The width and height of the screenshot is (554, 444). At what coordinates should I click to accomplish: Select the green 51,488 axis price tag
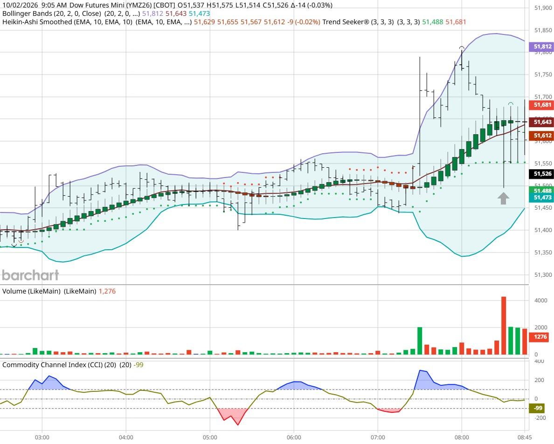542,191
